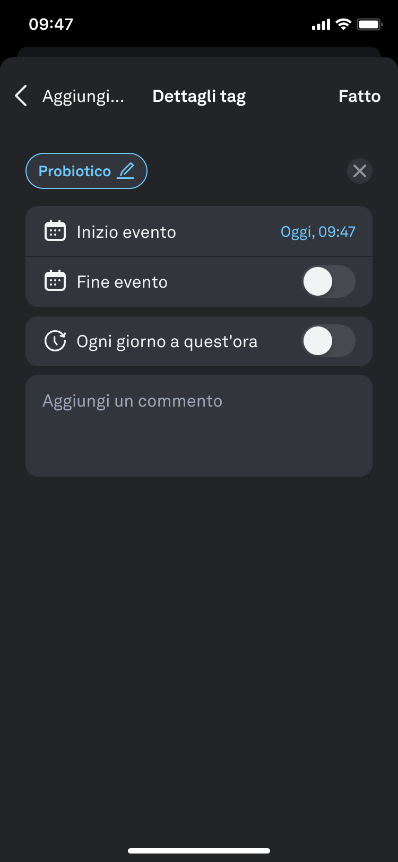
Task: Enable the Fine evento toggle
Action: [x=328, y=281]
